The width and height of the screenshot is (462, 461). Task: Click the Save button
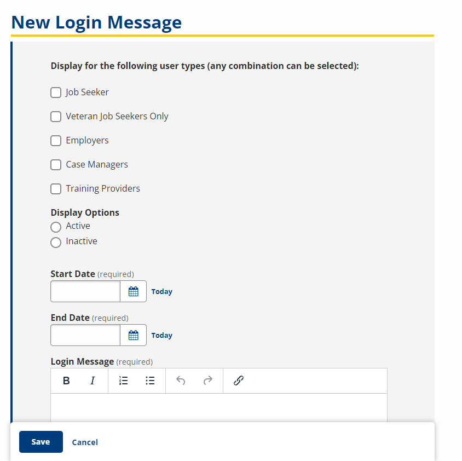(x=41, y=442)
